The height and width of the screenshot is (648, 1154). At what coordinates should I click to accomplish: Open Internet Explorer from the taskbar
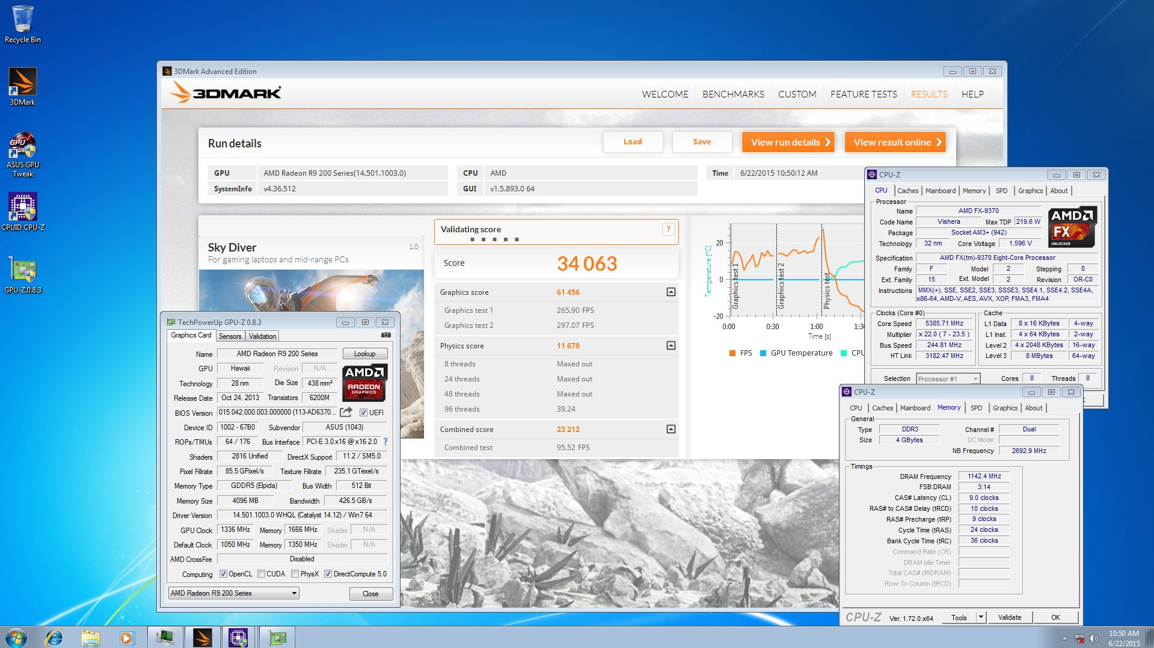(x=54, y=637)
